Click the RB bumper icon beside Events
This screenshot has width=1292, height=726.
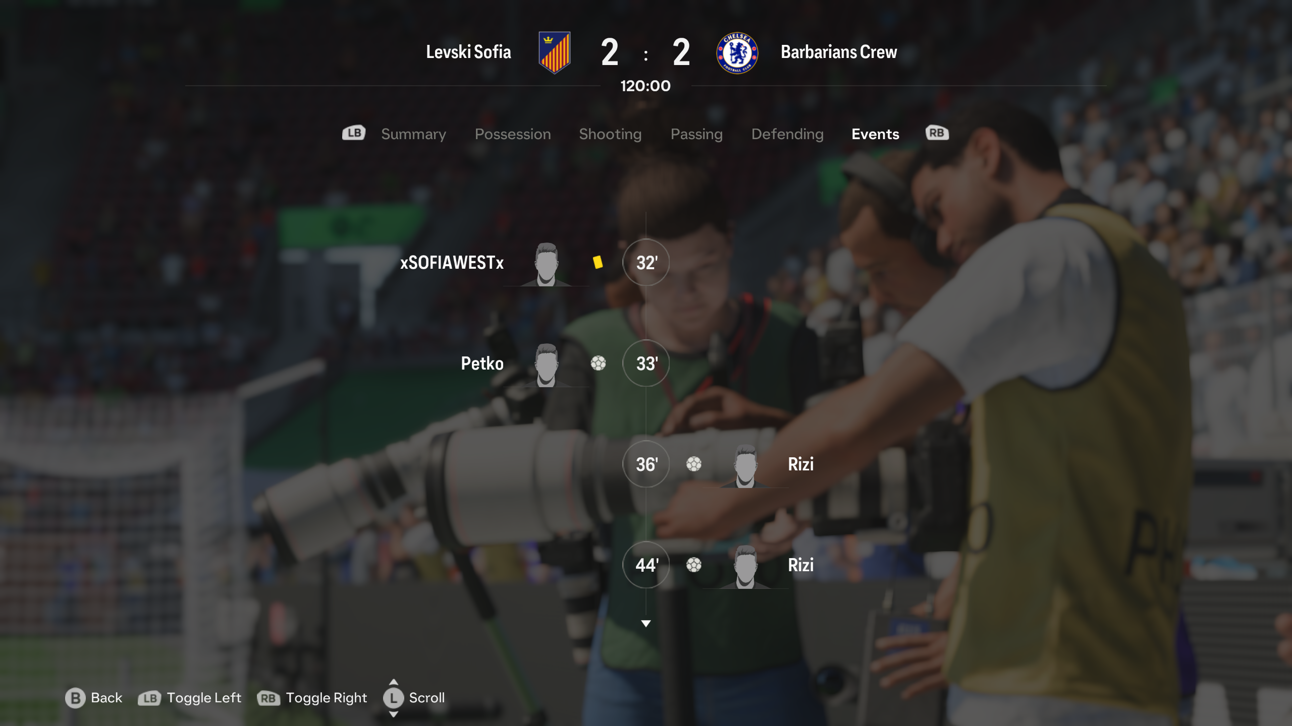click(937, 133)
